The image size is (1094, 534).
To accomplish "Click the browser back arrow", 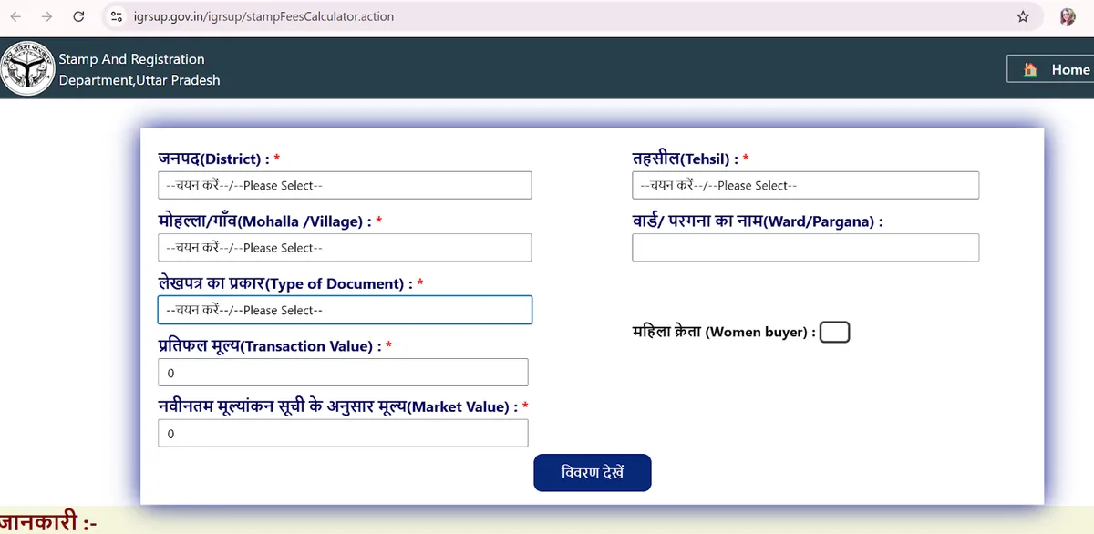I will pyautogui.click(x=15, y=15).
